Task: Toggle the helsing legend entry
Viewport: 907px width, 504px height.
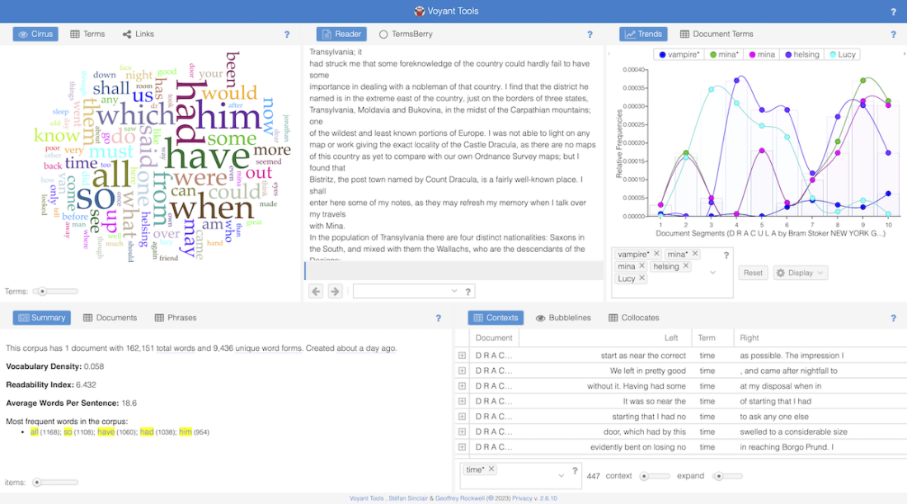Action: [800, 54]
